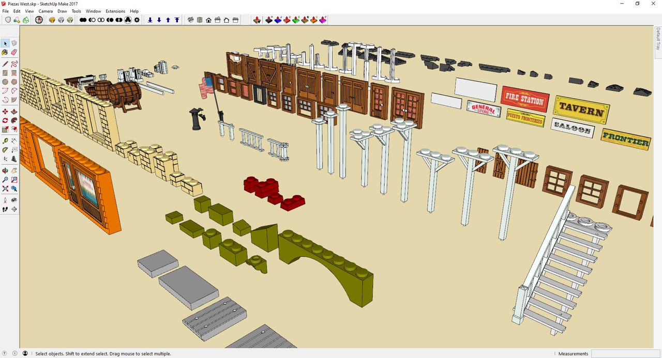Viewport: 662px width, 358px height.
Task: Click the Measurements input box
Action: pos(626,354)
